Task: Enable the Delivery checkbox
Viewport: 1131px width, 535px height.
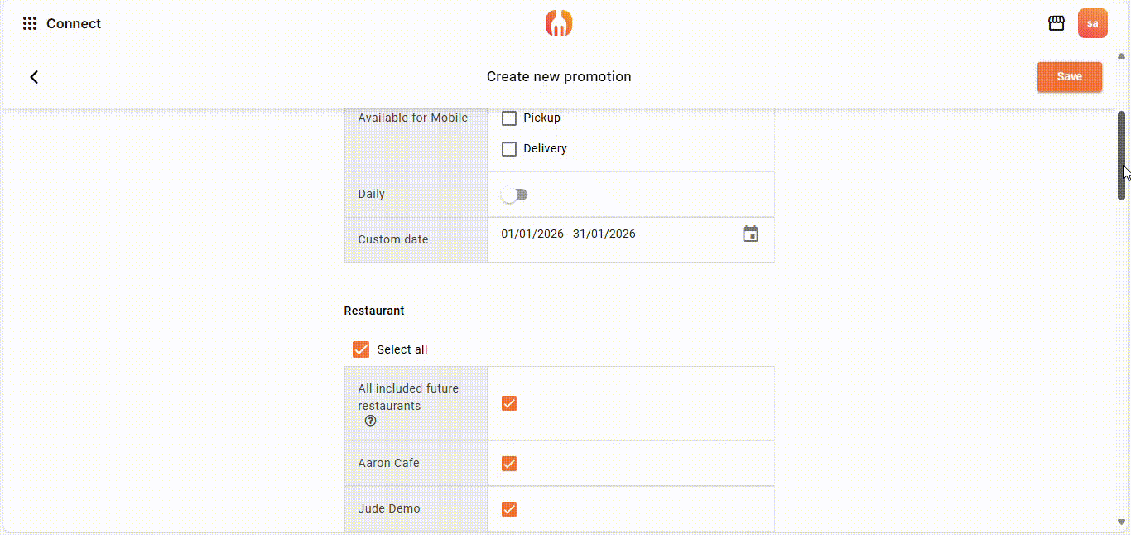Action: (x=509, y=149)
